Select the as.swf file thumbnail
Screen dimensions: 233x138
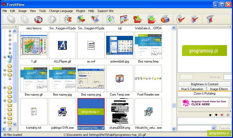[x=91, y=45]
